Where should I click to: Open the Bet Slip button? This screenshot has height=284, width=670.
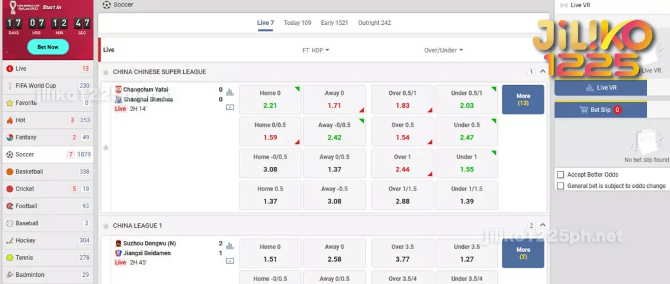601,110
